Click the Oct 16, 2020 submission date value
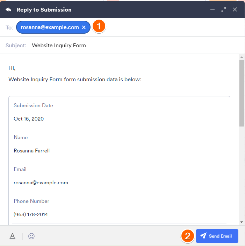 click(29, 119)
